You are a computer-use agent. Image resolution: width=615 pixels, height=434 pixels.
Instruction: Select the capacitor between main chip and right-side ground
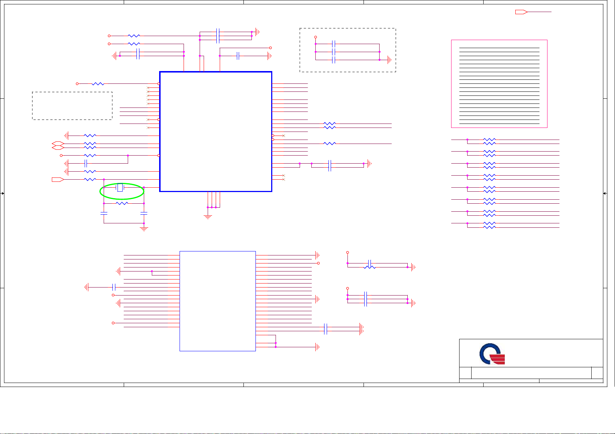click(330, 165)
